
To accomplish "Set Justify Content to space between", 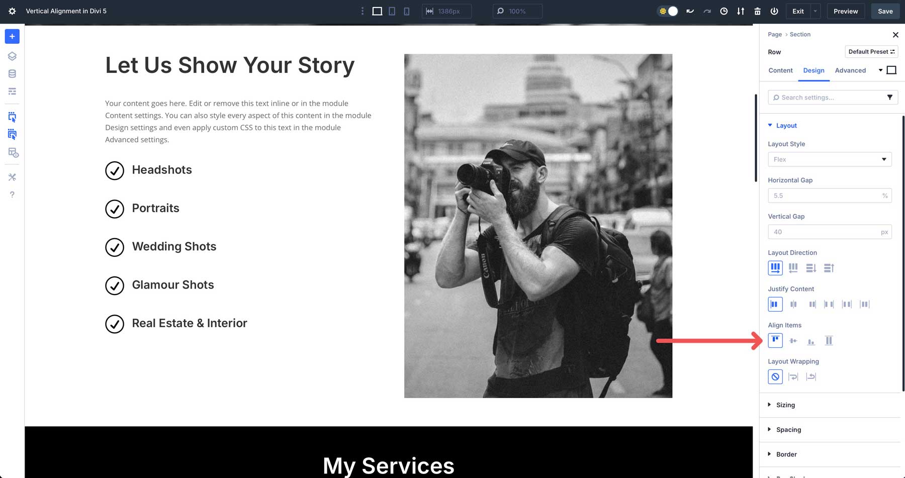I will pyautogui.click(x=830, y=304).
